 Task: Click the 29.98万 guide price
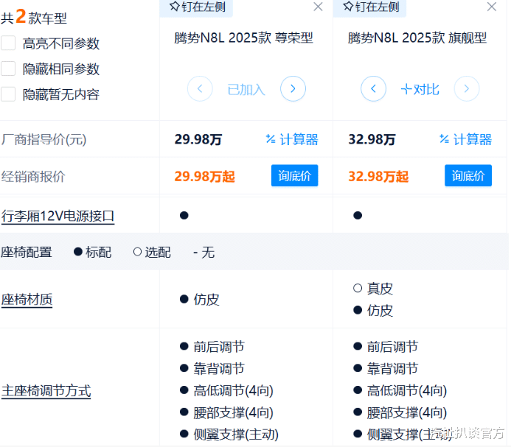pos(198,139)
